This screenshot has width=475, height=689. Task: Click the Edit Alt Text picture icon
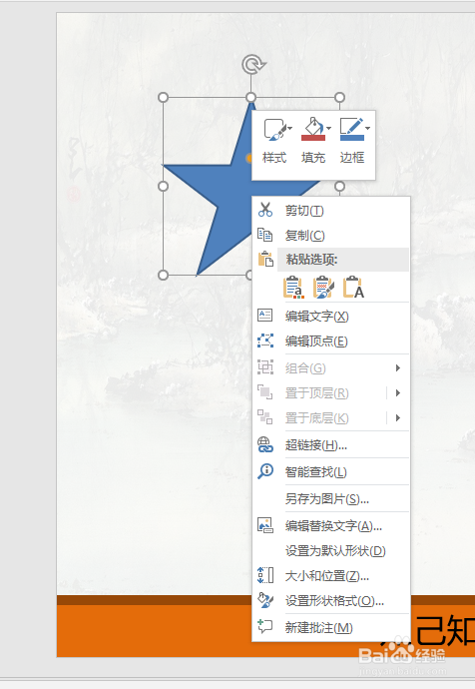click(x=265, y=525)
